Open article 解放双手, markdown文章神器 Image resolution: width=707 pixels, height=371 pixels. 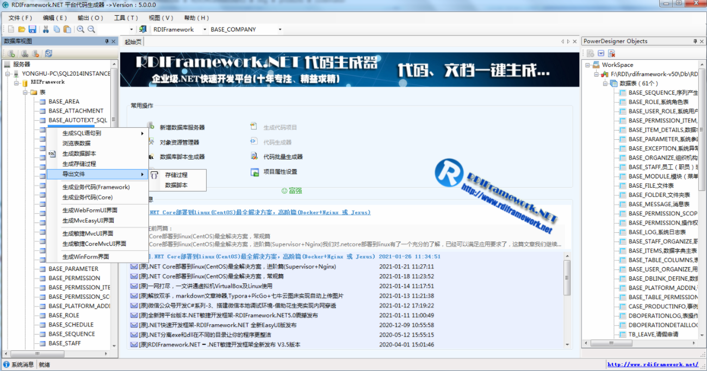pos(241,296)
